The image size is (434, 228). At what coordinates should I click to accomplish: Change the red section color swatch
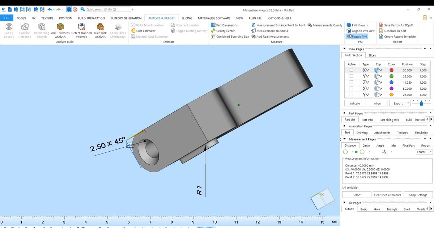point(391,70)
